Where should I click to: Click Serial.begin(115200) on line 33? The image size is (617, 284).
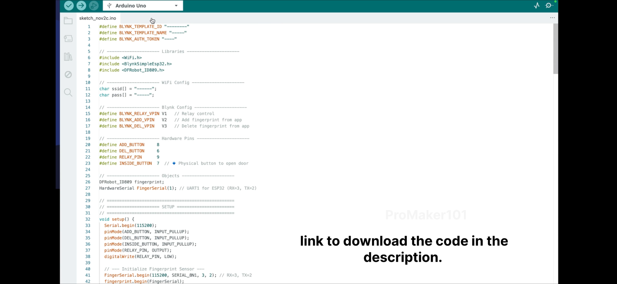[130, 226]
